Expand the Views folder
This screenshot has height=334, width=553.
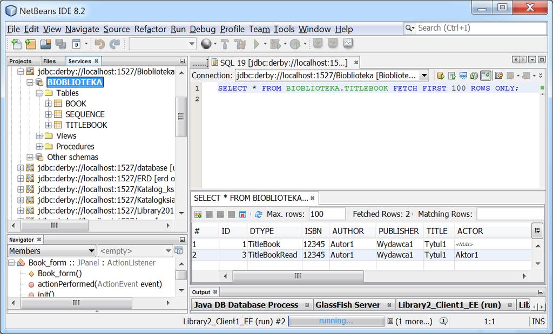coord(39,136)
